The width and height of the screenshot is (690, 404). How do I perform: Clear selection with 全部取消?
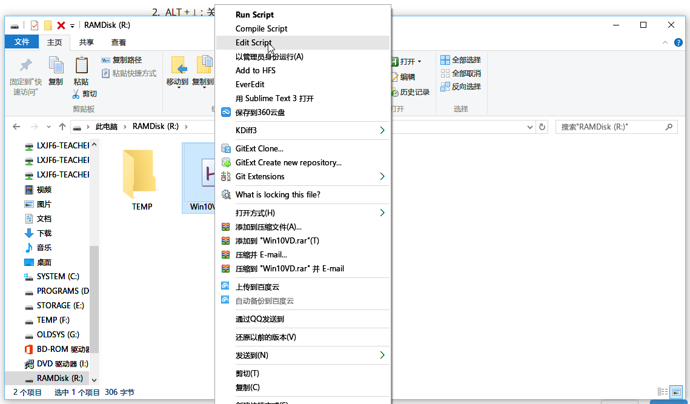(460, 72)
